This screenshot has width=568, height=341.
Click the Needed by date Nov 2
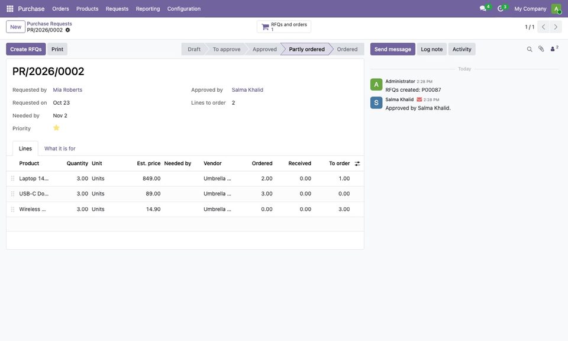click(60, 115)
